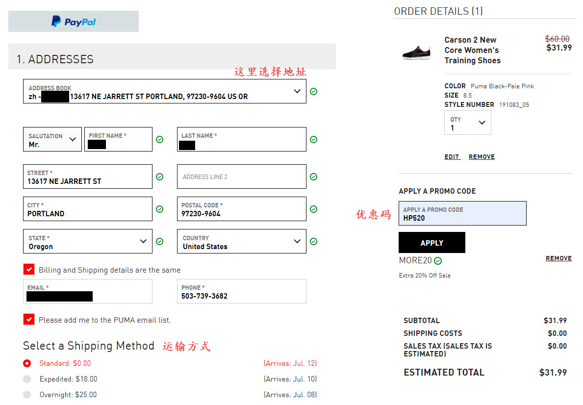
Task: Click the style number 191083_05 text
Action: 514,105
